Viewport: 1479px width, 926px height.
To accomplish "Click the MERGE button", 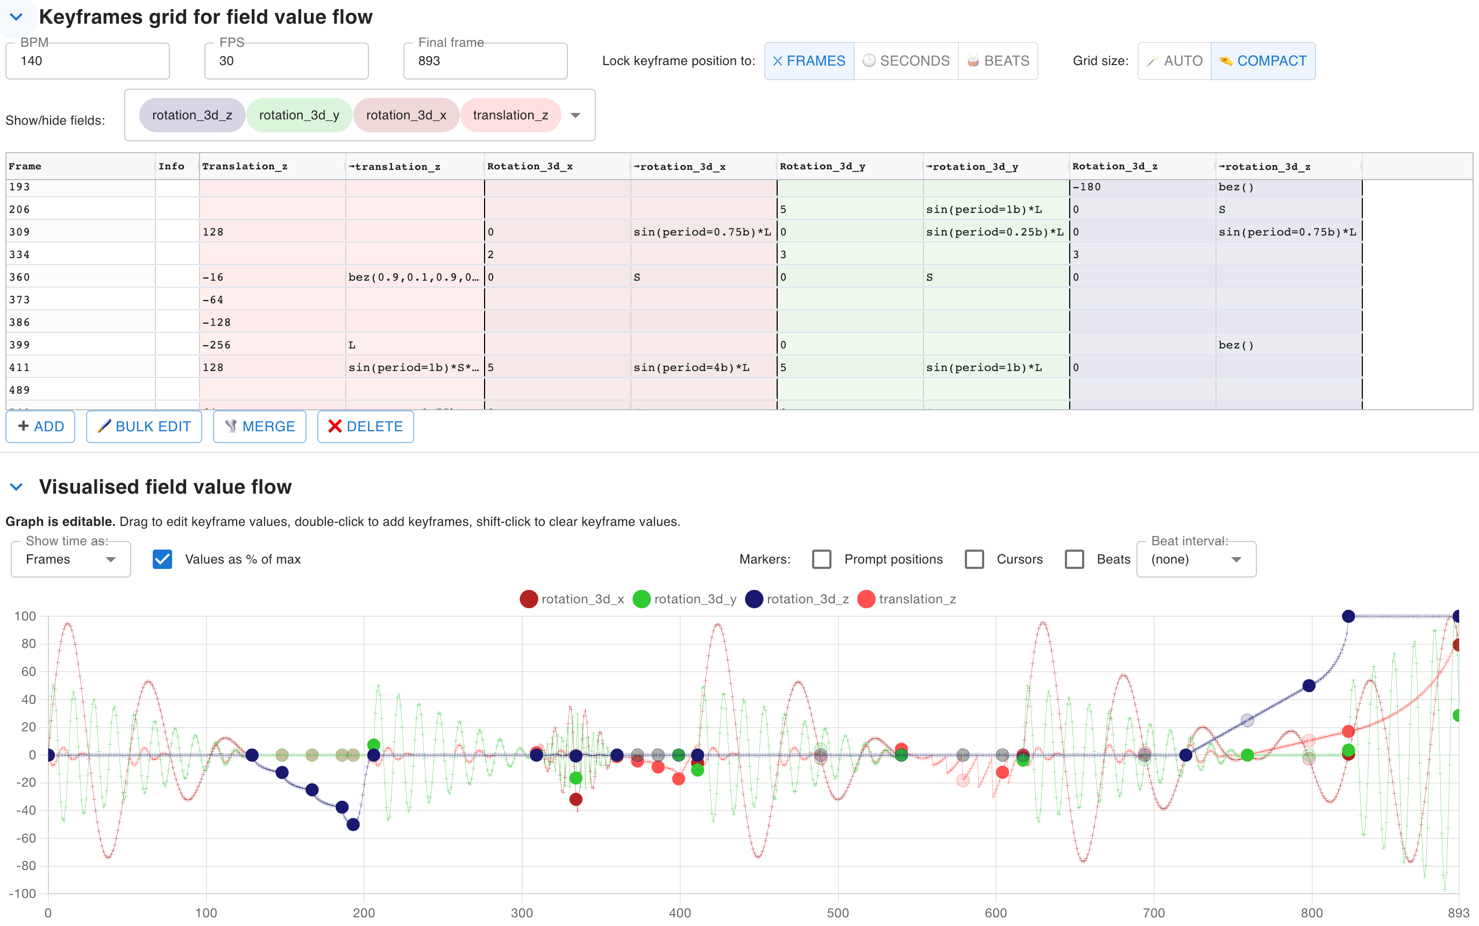I will [260, 426].
